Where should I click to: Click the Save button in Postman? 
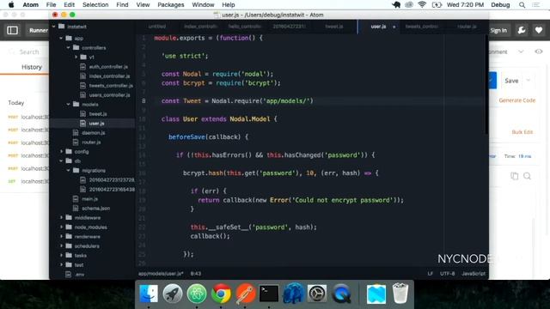coord(511,81)
